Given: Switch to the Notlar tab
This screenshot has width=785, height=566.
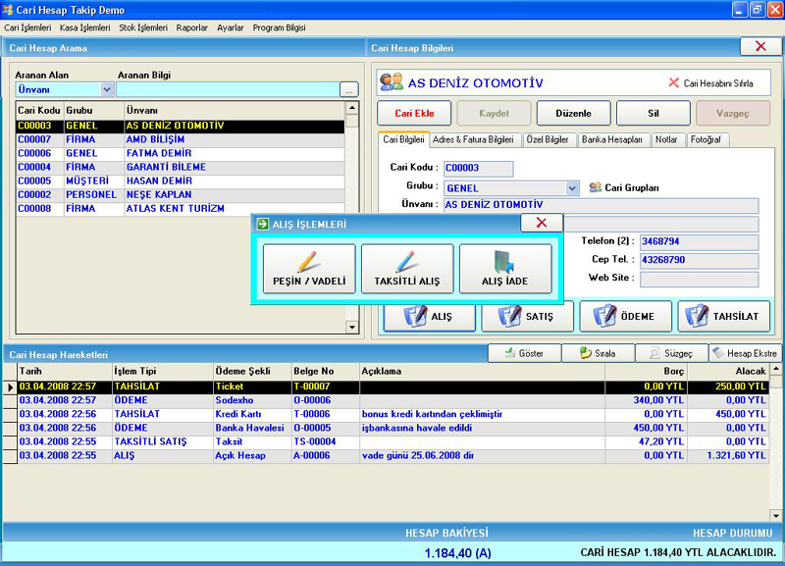Looking at the screenshot, I should [666, 139].
